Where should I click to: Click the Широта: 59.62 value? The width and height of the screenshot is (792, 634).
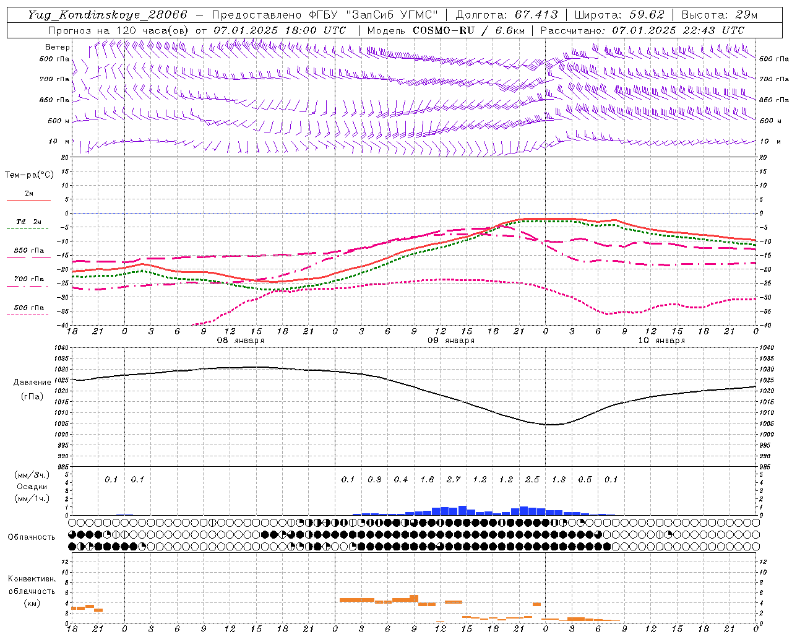(619, 15)
